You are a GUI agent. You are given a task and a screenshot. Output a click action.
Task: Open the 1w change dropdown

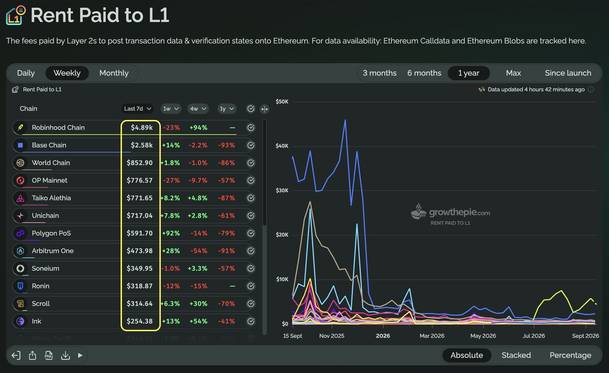point(171,109)
